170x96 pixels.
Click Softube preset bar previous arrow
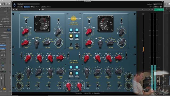point(13,10)
